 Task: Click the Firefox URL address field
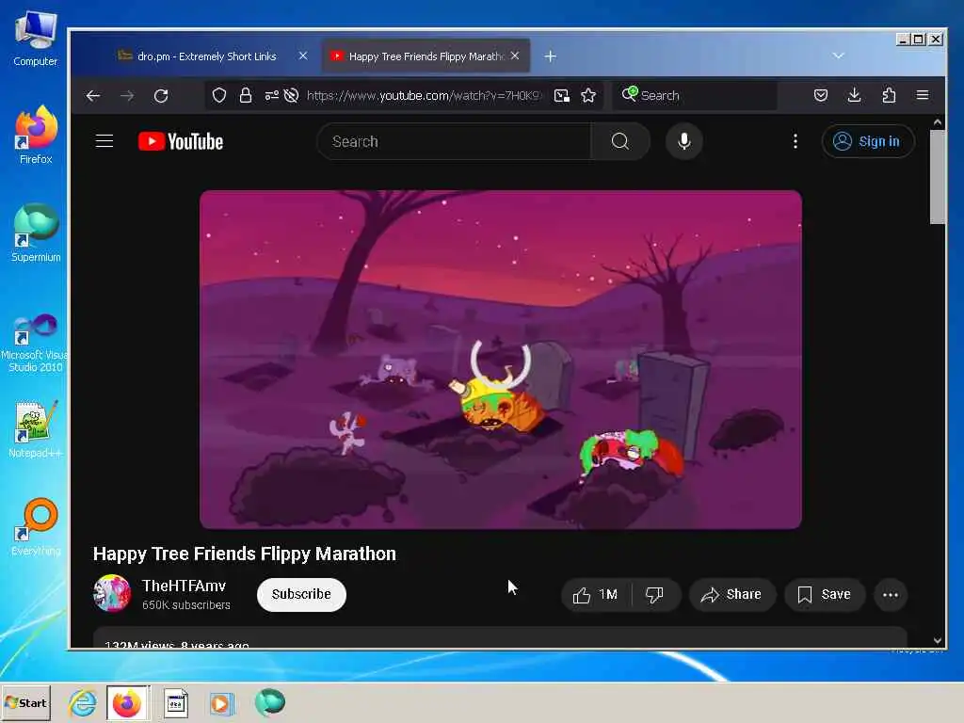(x=425, y=95)
